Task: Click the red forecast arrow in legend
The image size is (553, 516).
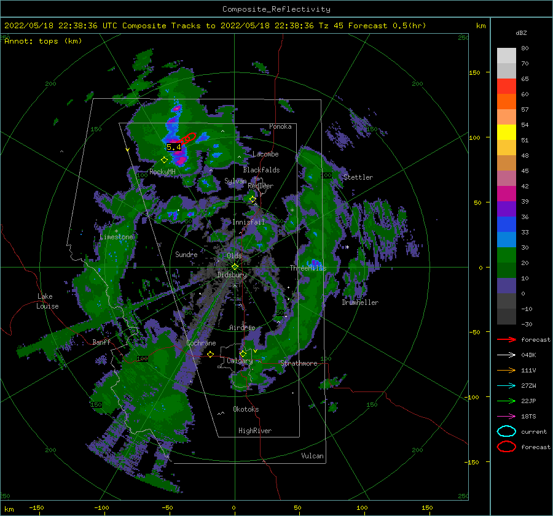Action: (x=506, y=339)
